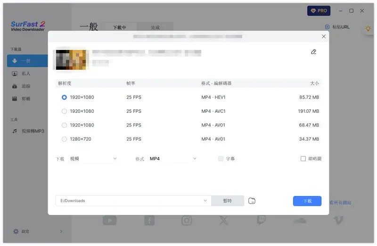This screenshot has height=246, width=377.
Task: Switch to the 下載中 tab
Action: [x=119, y=28]
